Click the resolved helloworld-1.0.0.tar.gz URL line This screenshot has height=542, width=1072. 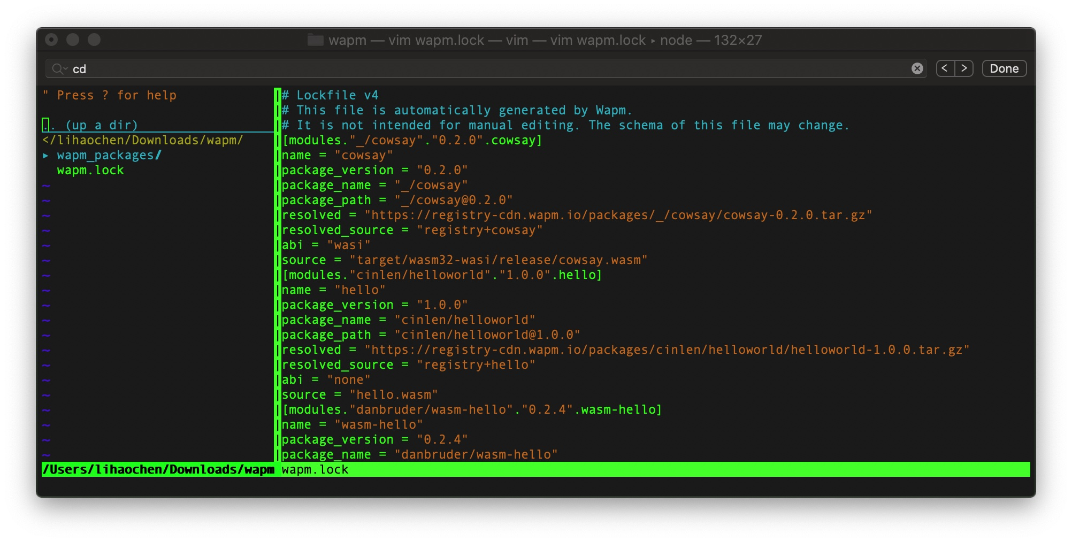(x=626, y=350)
